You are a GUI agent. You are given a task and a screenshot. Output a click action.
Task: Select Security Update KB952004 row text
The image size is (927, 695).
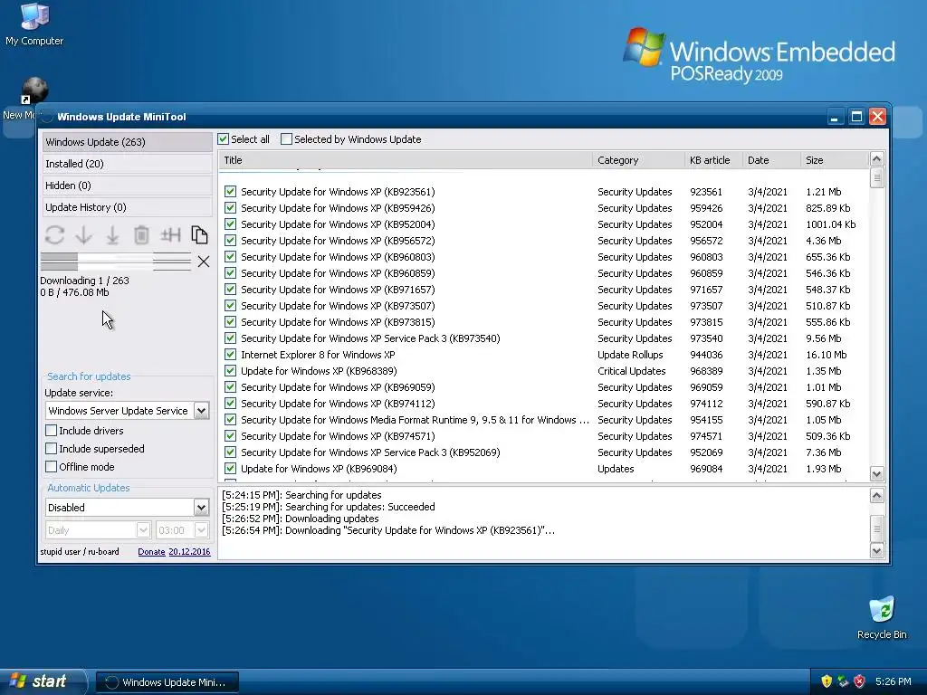(338, 224)
